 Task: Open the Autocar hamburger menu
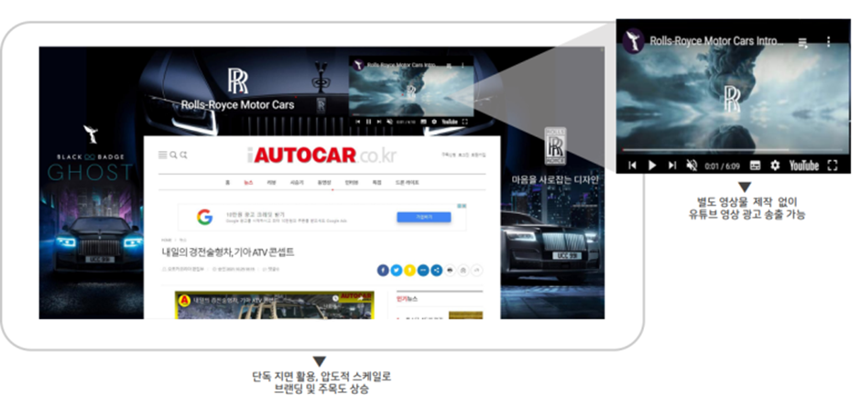[162, 155]
